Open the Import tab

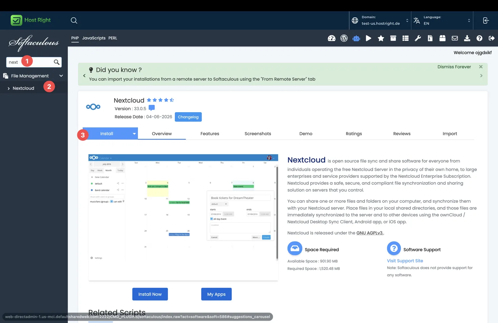coord(450,134)
